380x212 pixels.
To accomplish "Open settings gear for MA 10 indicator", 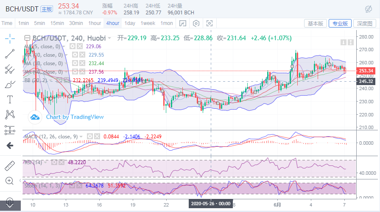I will click(x=74, y=55).
